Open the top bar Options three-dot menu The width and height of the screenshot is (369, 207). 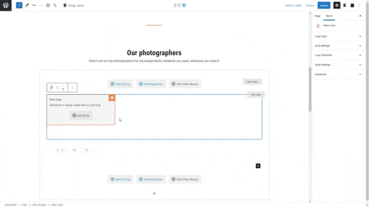[x=359, y=5]
